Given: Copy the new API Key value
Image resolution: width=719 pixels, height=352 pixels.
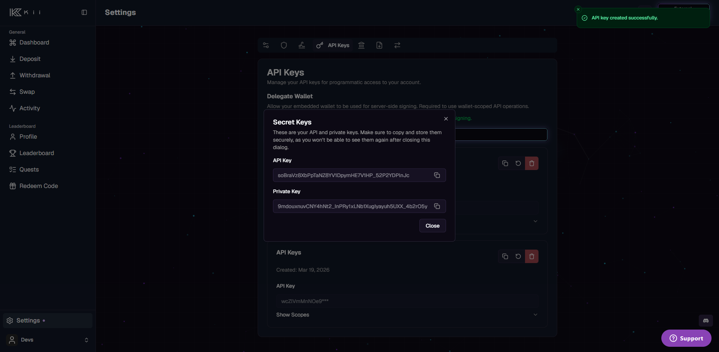Looking at the screenshot, I should (437, 175).
